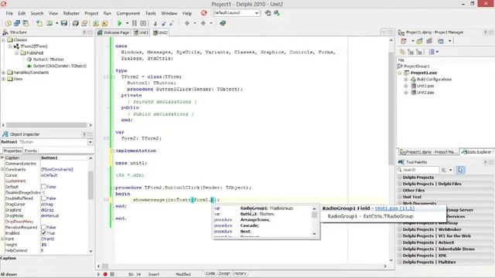Click the Save desktop layout icon
The width and height of the screenshot is (495, 278).
pos(268,13)
